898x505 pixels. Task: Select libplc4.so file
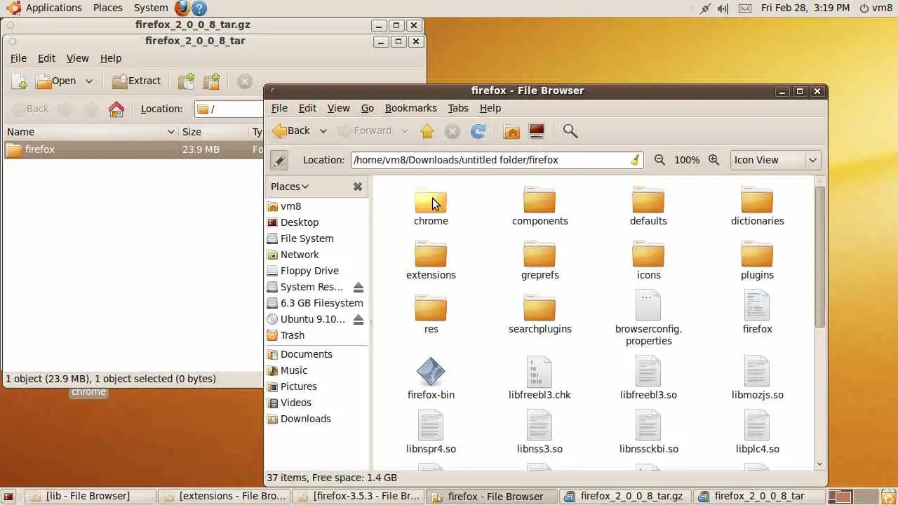pos(757,433)
